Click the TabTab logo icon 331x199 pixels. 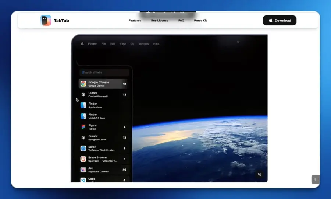click(46, 21)
